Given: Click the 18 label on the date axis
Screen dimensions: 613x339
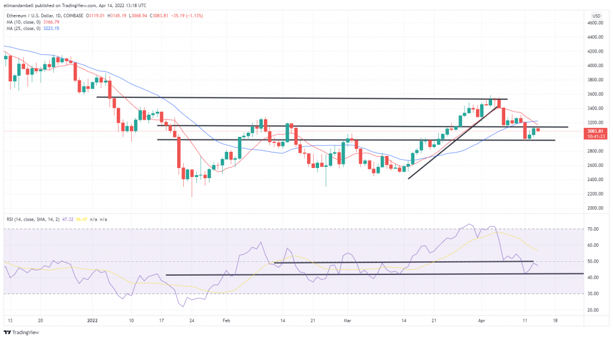Looking at the screenshot, I should 555,320.
